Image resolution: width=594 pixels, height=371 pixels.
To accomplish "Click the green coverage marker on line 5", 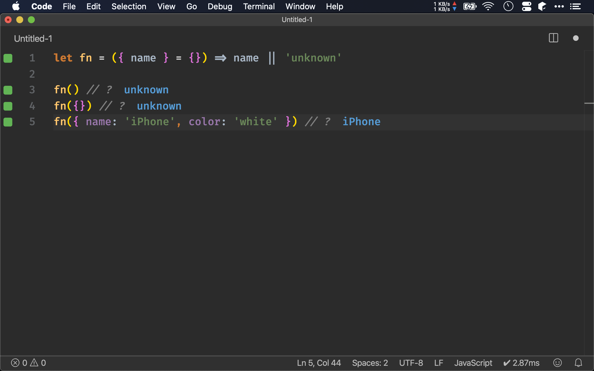I will [x=8, y=122].
